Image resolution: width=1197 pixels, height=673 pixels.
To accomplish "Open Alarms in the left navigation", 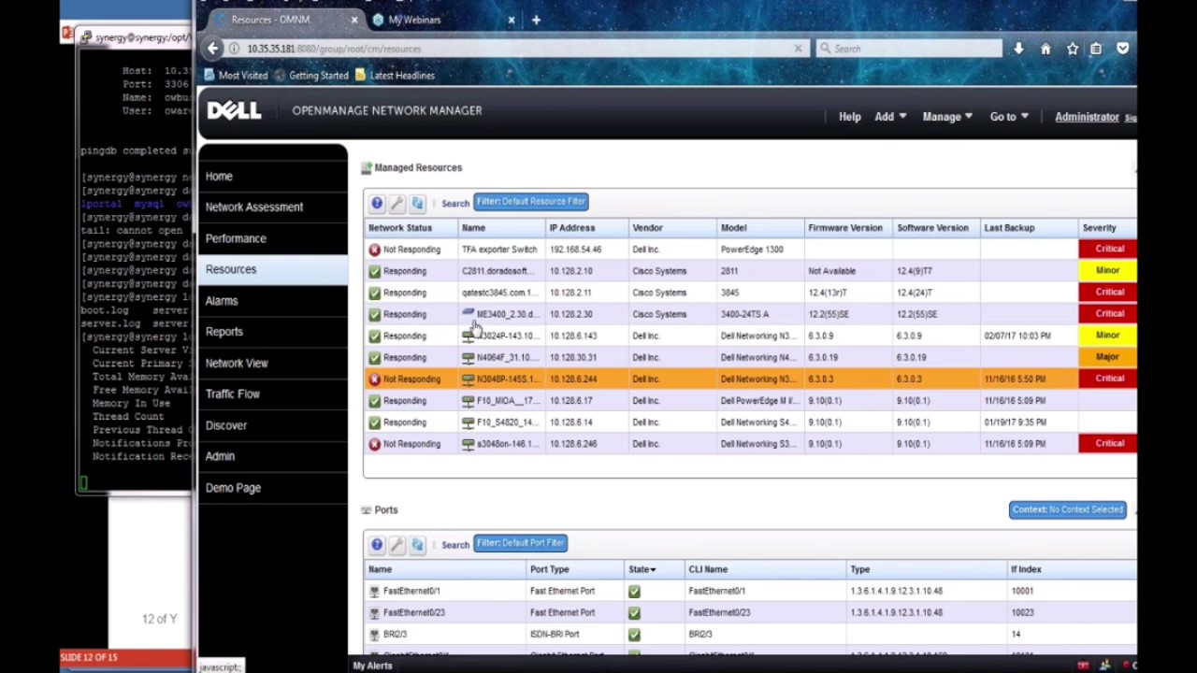I will coord(222,301).
